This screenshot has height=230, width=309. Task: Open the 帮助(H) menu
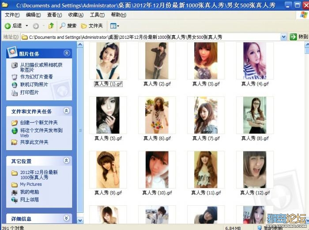pyautogui.click(x=119, y=15)
